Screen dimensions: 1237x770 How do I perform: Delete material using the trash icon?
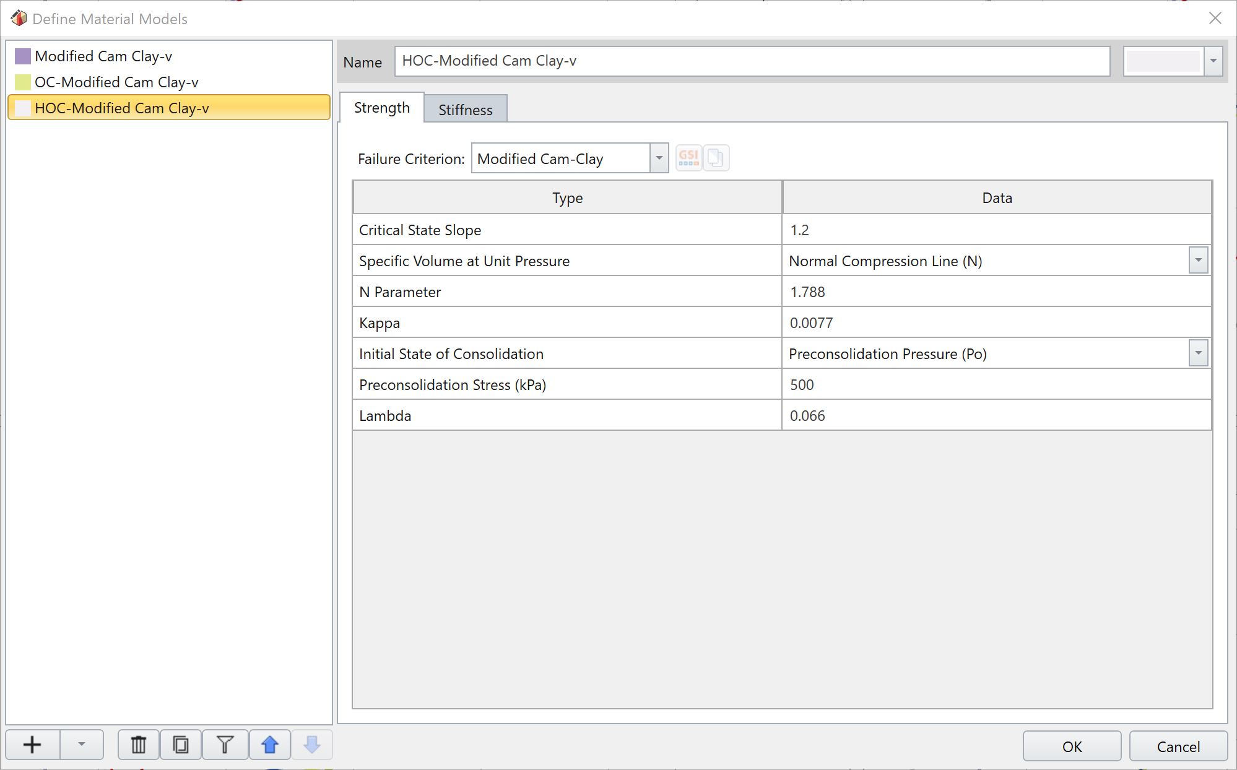pos(137,745)
